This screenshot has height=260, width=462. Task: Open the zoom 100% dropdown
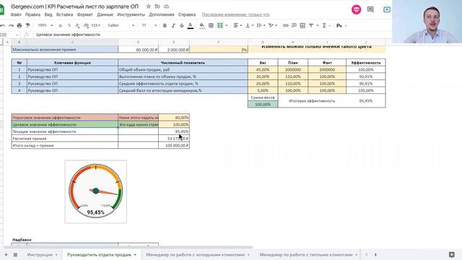[x=45, y=26]
